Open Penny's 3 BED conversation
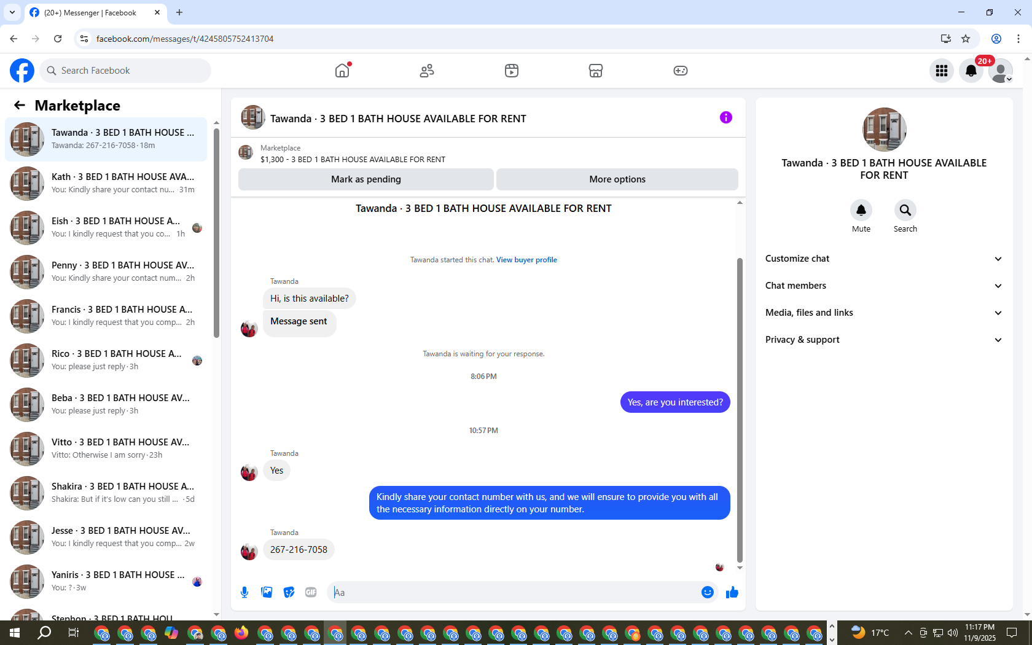 106,272
